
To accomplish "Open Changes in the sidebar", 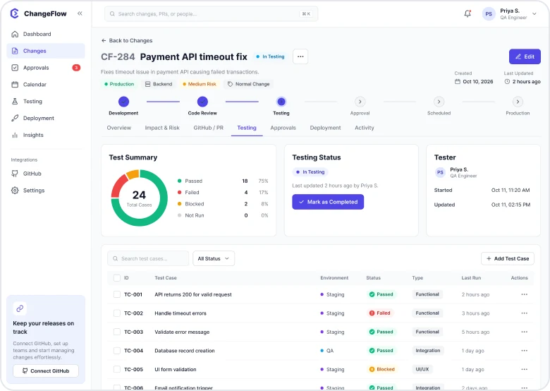I will [x=46, y=51].
